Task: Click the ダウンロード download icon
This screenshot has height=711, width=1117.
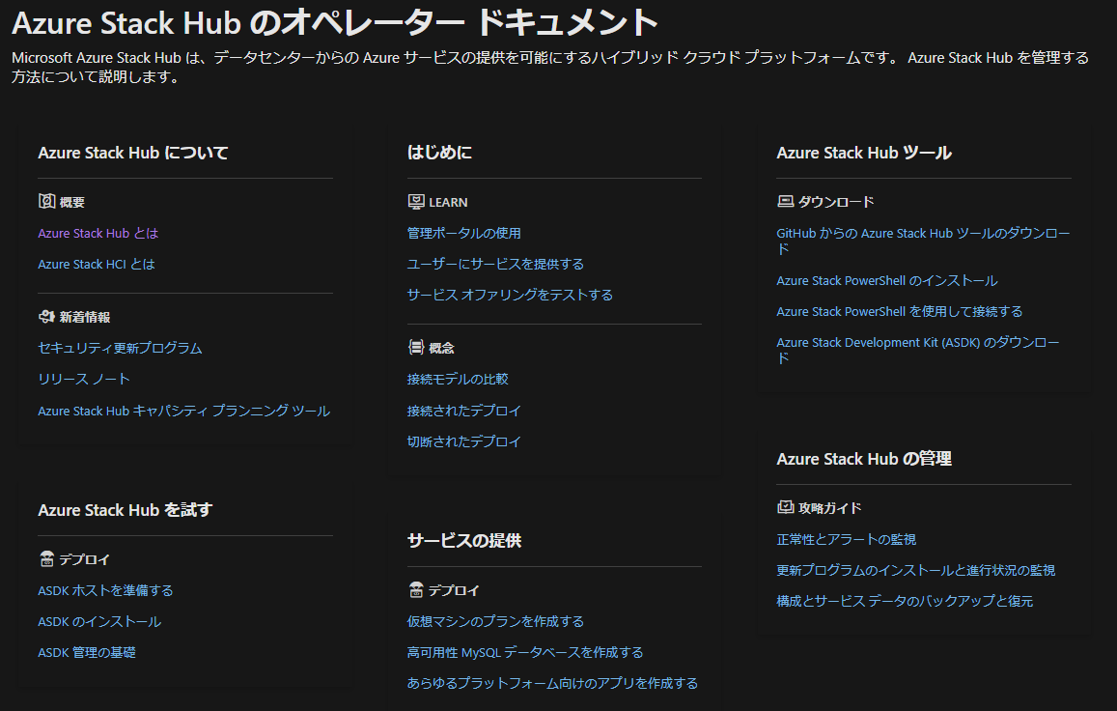Action: (x=785, y=202)
